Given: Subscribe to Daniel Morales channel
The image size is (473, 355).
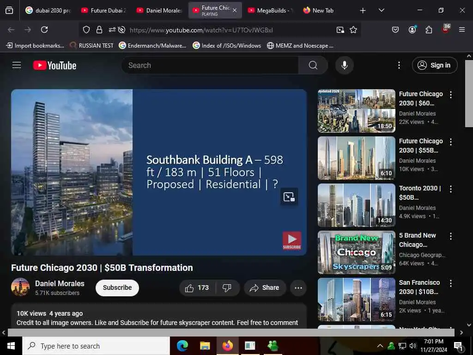Looking at the screenshot, I should point(117,288).
